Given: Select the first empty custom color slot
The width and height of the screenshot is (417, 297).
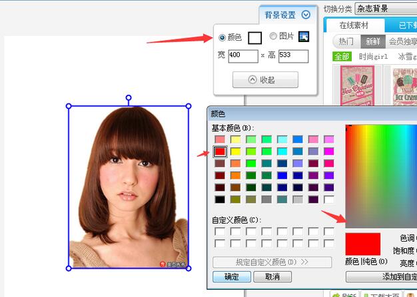Looking at the screenshot, I should pyautogui.click(x=220, y=232).
